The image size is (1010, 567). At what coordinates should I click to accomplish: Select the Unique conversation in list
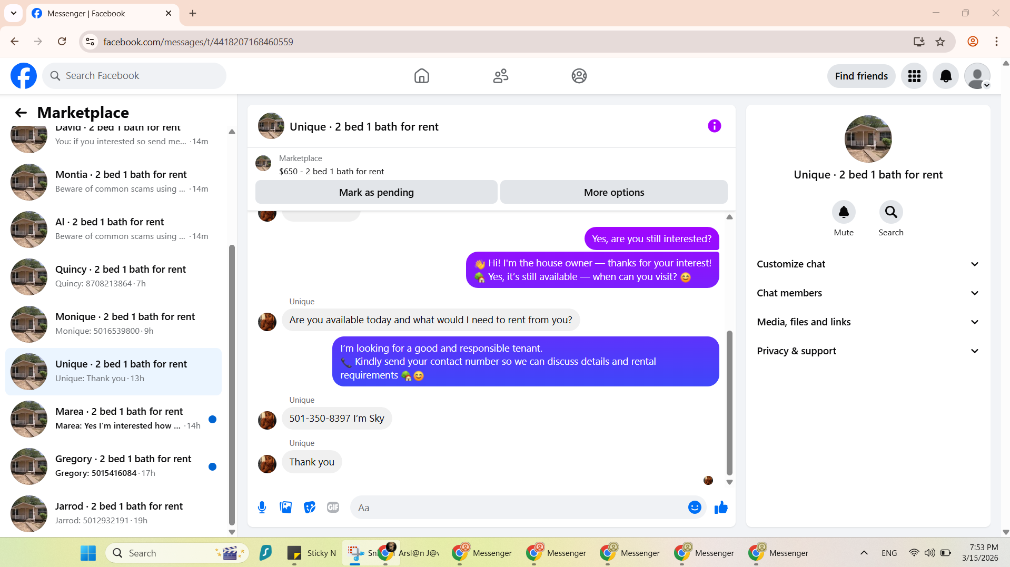tap(113, 371)
